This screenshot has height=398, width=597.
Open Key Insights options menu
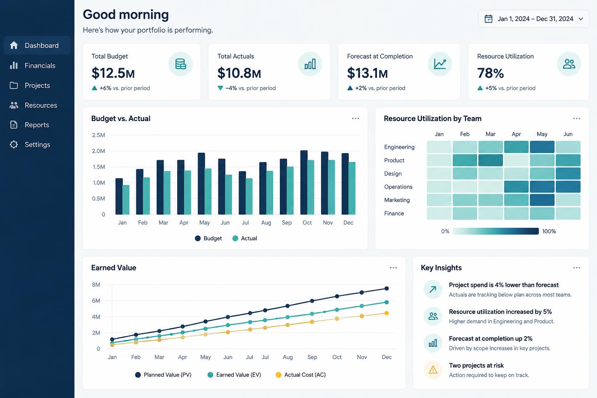pyautogui.click(x=577, y=268)
